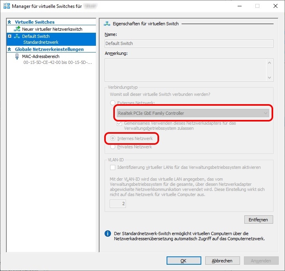Screen dimensions: 285x271
Task: Click the Manager window title icon
Action: (x=7, y=6)
